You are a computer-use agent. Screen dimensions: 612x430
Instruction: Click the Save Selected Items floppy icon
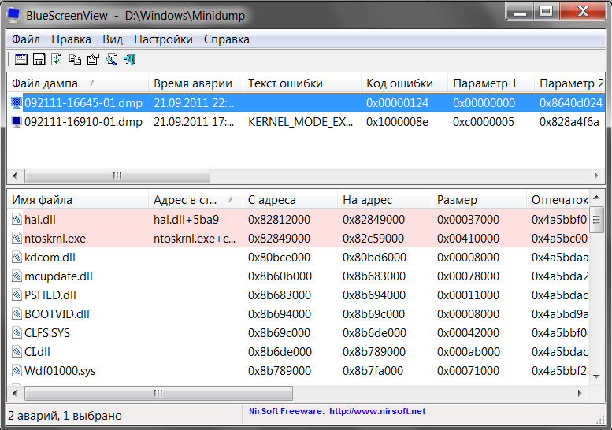click(39, 59)
